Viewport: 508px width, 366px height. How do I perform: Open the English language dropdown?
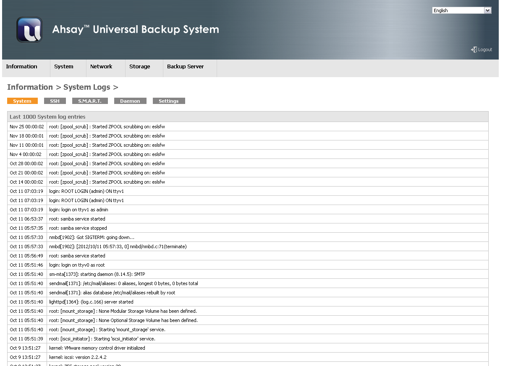[x=462, y=10]
